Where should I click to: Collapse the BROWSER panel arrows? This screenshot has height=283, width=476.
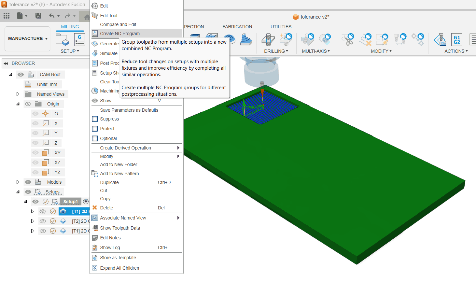[6, 63]
